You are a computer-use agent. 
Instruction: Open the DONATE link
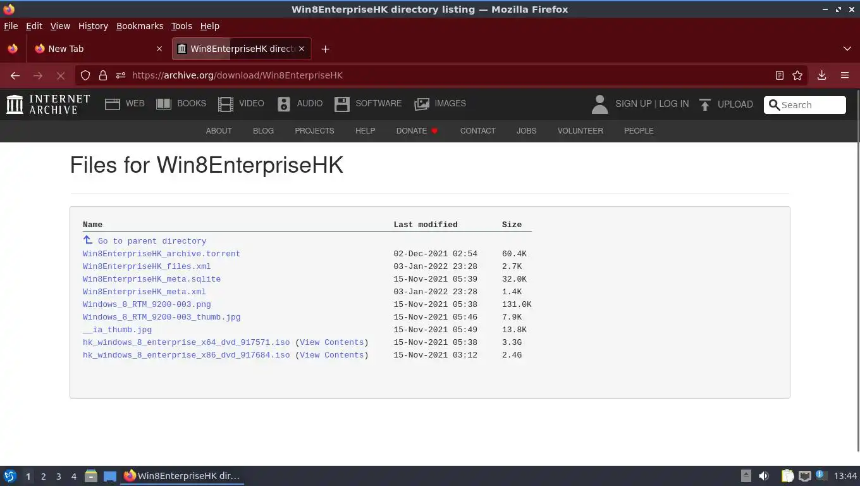pos(417,131)
